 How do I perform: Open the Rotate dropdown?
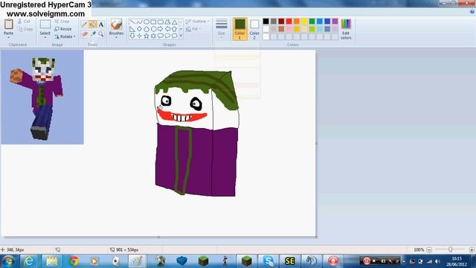tap(65, 36)
